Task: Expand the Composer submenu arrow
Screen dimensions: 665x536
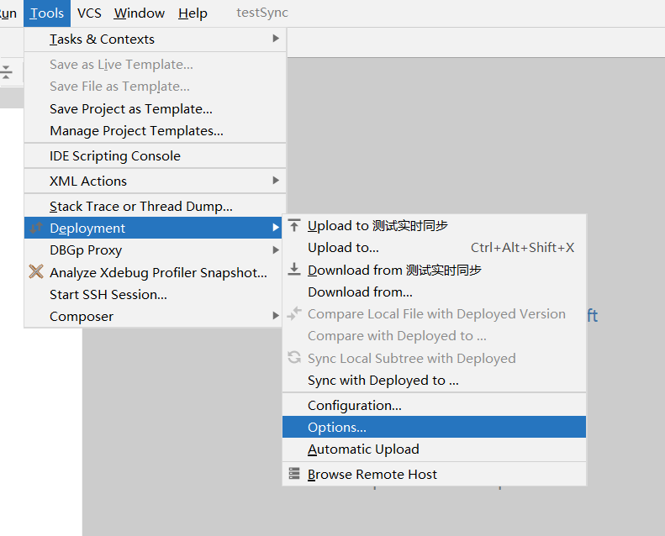Action: (x=276, y=316)
